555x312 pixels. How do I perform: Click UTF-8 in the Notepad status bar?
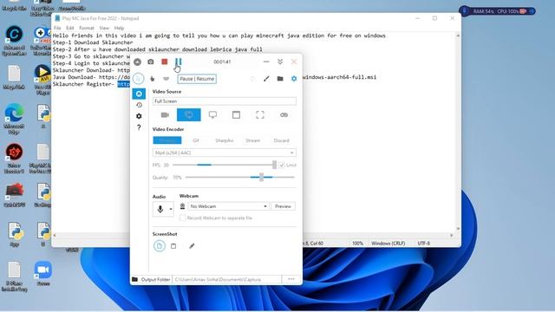(424, 244)
